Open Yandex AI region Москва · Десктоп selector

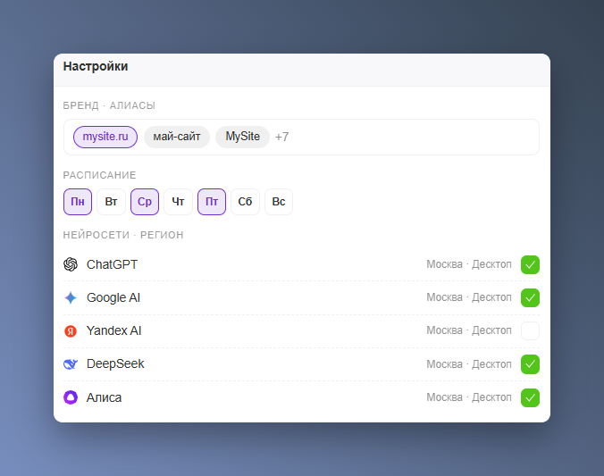pos(469,330)
